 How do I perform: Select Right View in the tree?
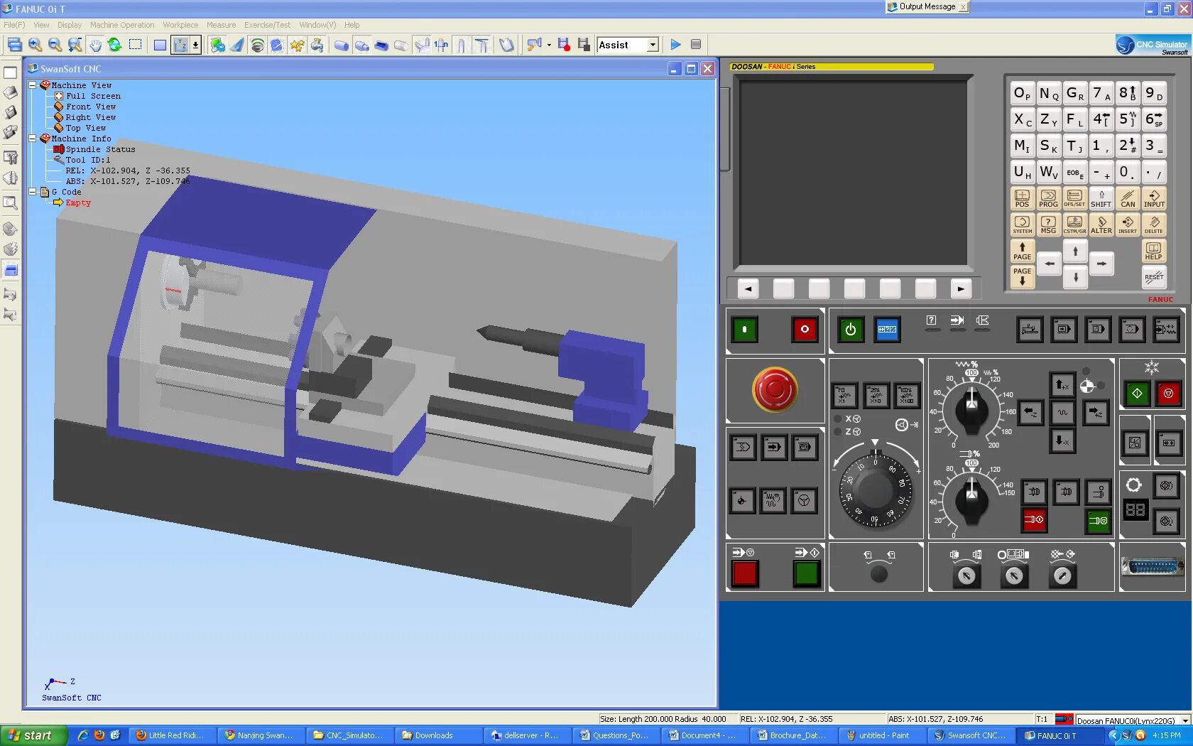point(91,117)
